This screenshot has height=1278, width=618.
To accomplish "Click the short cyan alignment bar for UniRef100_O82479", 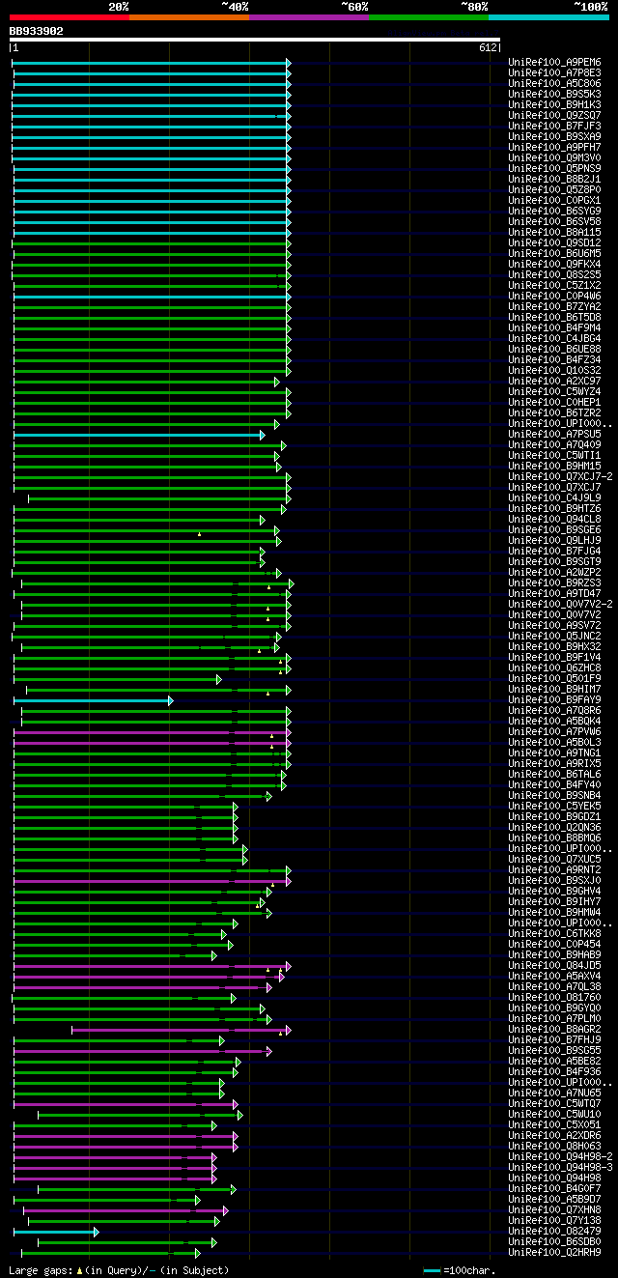I will click(55, 1232).
